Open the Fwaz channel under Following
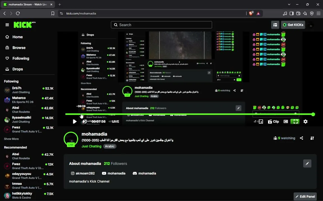The height and width of the screenshot is (201, 323). coord(29,130)
